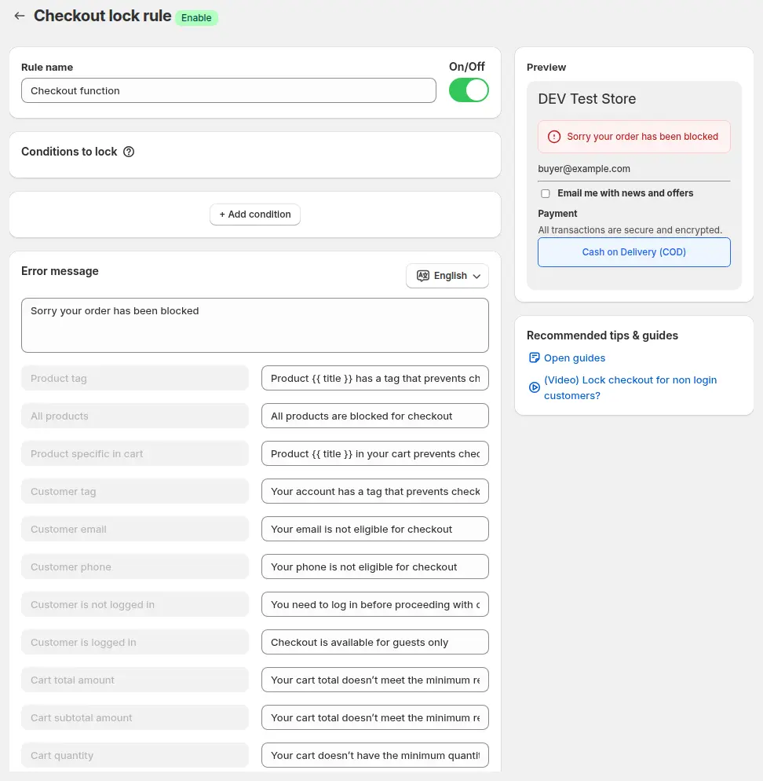Click the buyer@example.com preview email
Image resolution: width=763 pixels, height=781 pixels.
click(x=584, y=169)
